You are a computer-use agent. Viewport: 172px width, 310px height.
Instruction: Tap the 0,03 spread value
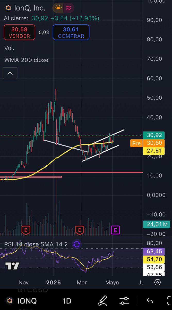[x=44, y=32]
